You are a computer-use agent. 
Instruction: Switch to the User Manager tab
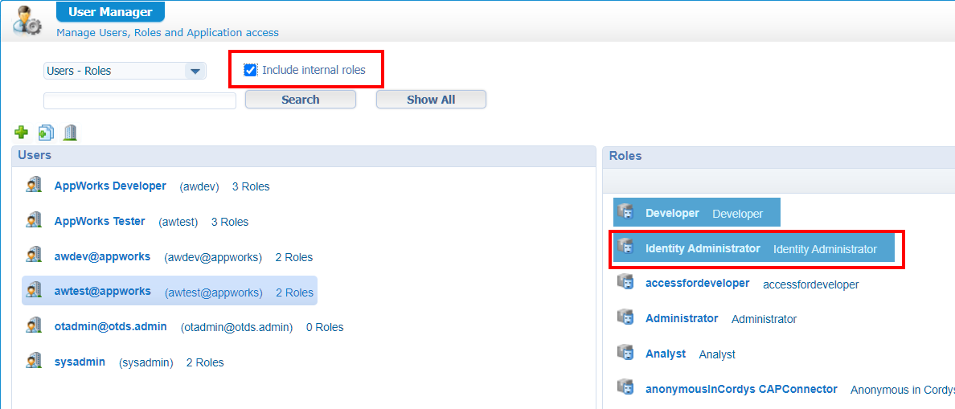[x=110, y=12]
